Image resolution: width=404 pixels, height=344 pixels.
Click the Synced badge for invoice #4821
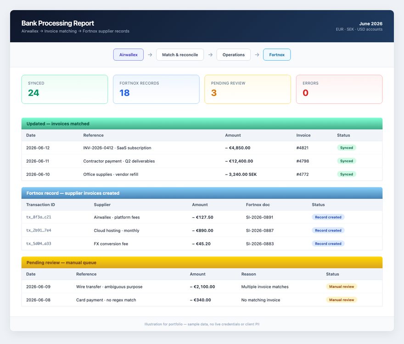347,147
